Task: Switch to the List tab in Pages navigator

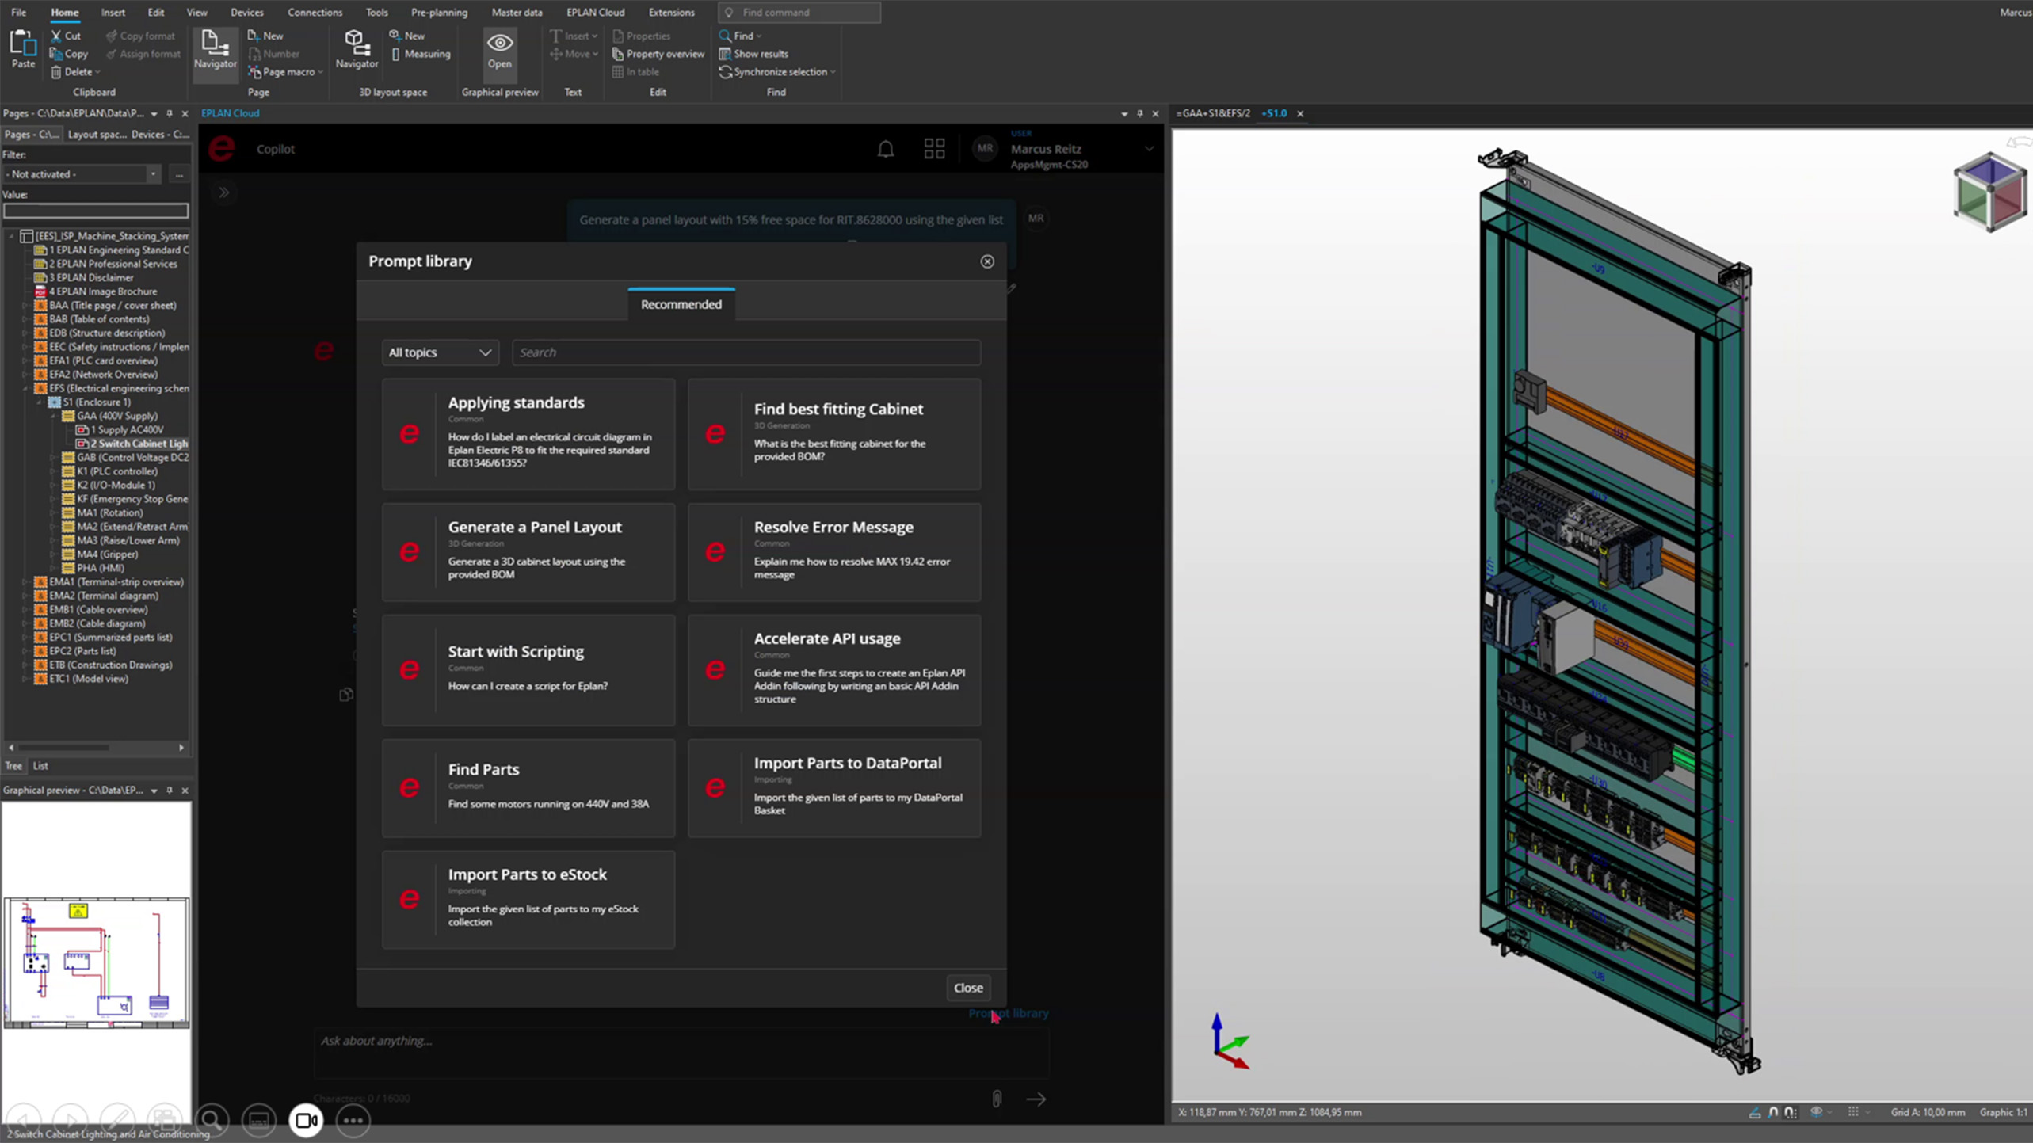Action: coord(40,766)
